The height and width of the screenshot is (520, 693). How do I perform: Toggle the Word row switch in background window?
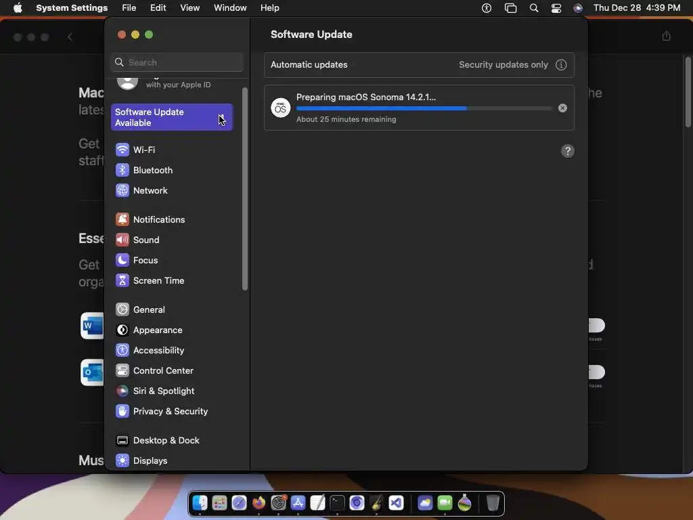tap(596, 326)
